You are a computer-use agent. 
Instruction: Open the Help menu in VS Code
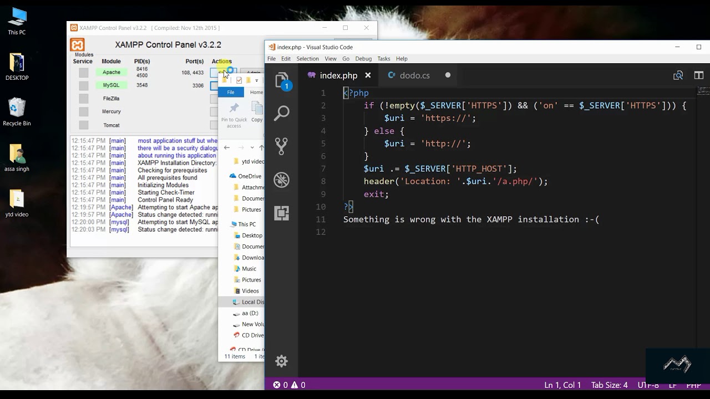click(x=402, y=59)
